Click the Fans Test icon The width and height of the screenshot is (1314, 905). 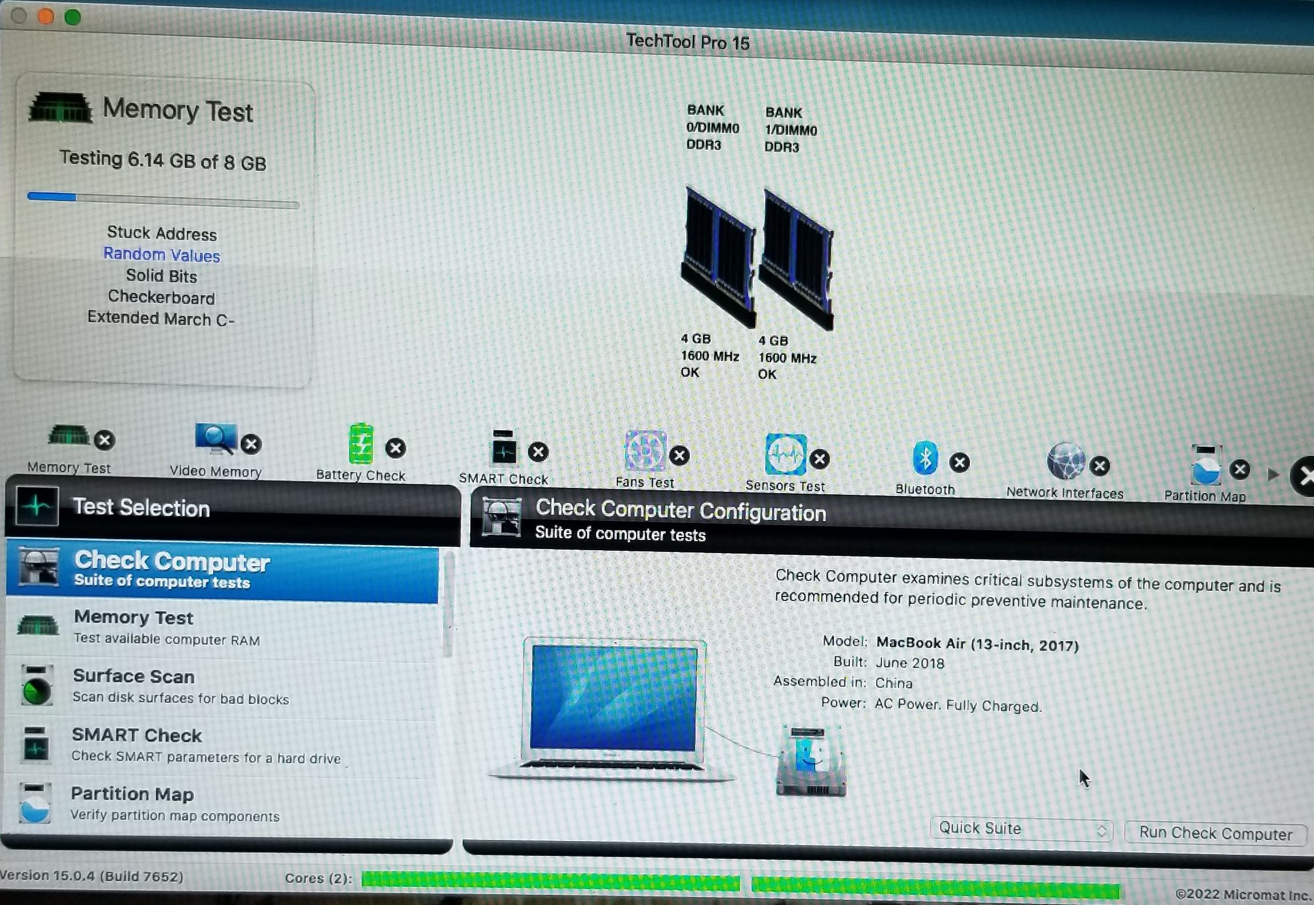[645, 451]
